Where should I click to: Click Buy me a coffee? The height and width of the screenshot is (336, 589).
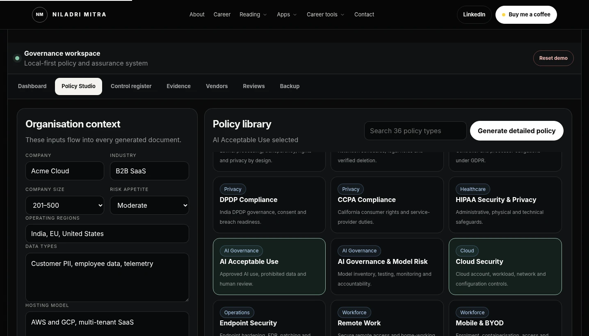tap(526, 15)
